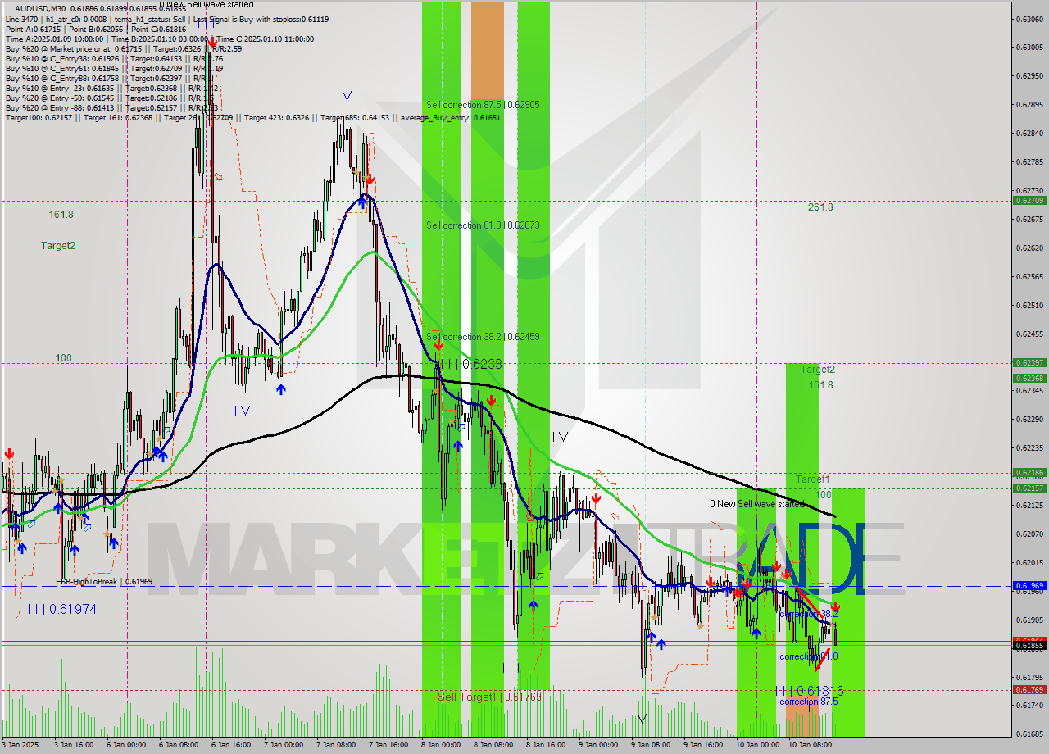The width and height of the screenshot is (1049, 754).
Task: Click the '9 Jan 08:00' time label
Action: click(x=650, y=745)
